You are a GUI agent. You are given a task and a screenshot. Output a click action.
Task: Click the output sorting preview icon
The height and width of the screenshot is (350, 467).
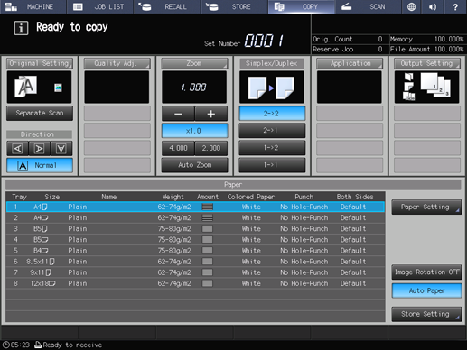point(426,87)
